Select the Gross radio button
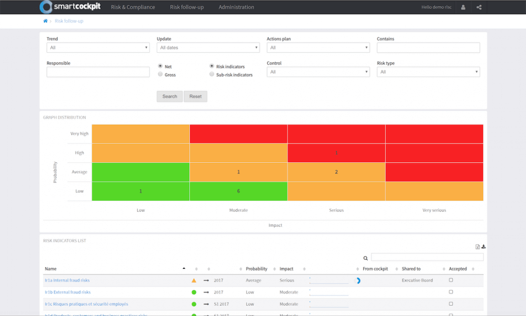The height and width of the screenshot is (316, 526). pos(160,74)
